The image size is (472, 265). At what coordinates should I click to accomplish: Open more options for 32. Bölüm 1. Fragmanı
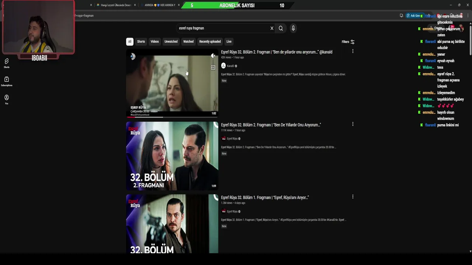(x=353, y=197)
